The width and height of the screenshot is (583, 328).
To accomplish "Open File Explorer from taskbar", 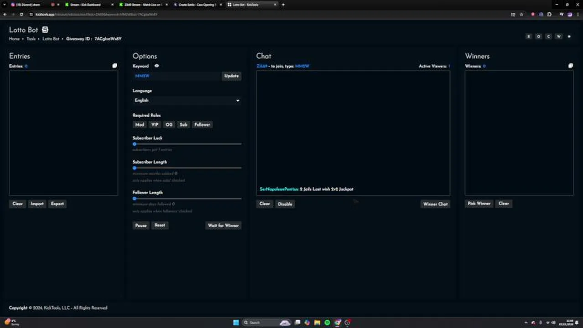I will click(x=317, y=323).
